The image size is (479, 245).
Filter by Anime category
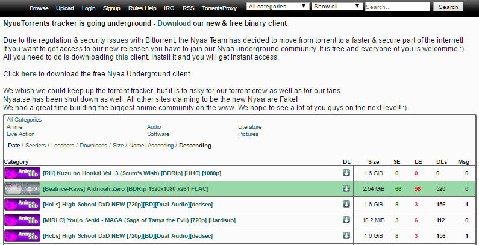click(14, 126)
